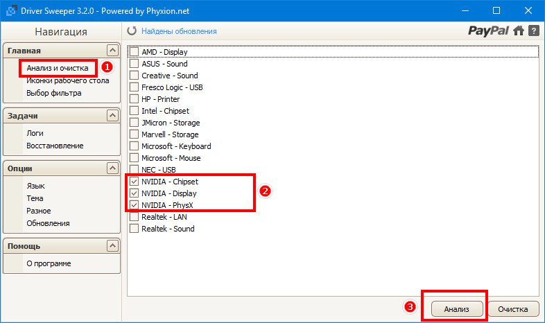The height and width of the screenshot is (323, 545).
Task: Go to the home page icon
Action: (x=519, y=30)
